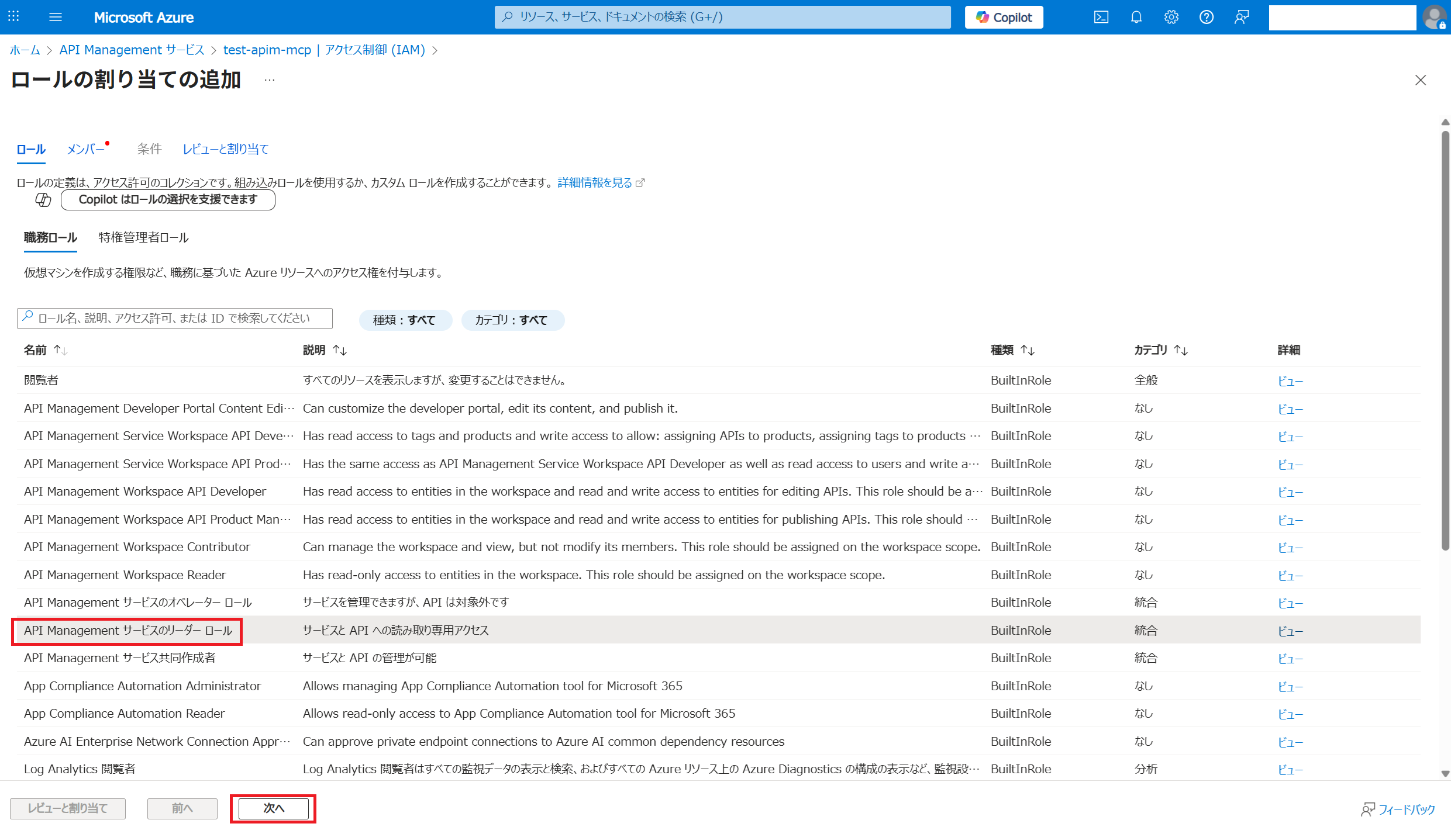Select App Compliance Automation Administrator role
This screenshot has height=827, width=1451.
718,686
